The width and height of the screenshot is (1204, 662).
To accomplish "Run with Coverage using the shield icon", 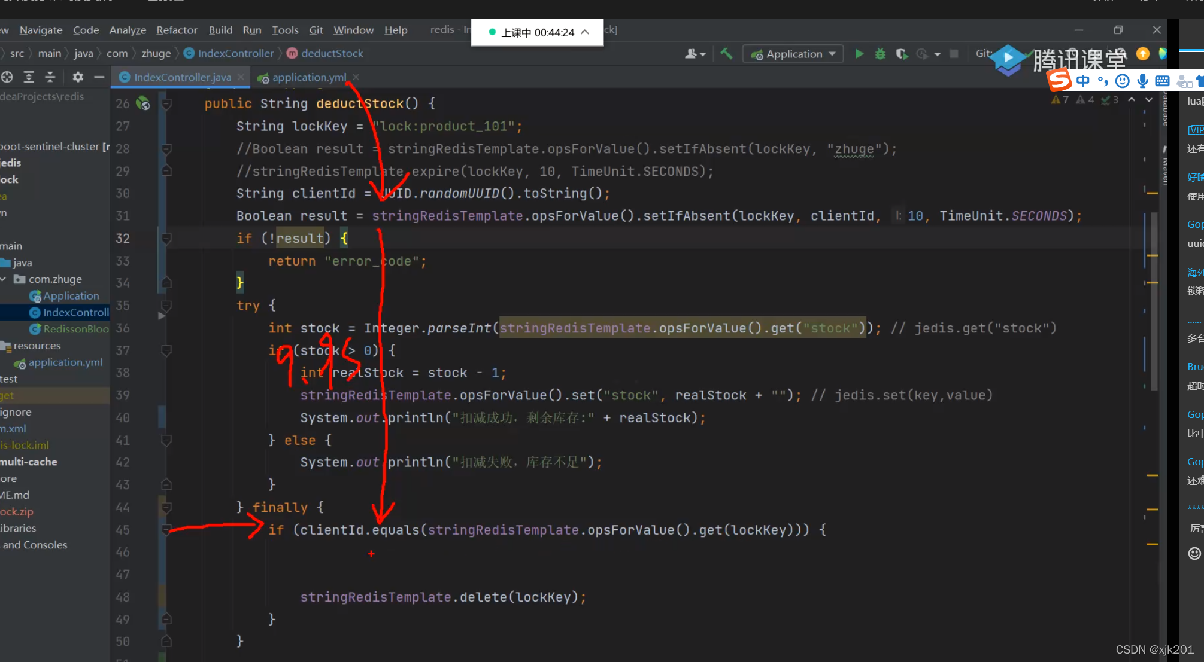I will click(x=902, y=53).
